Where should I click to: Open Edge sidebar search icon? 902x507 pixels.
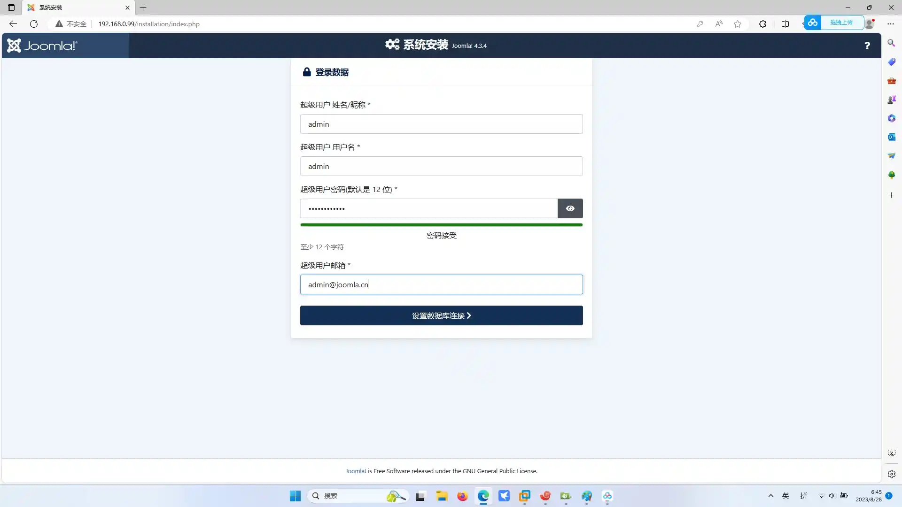click(x=891, y=43)
